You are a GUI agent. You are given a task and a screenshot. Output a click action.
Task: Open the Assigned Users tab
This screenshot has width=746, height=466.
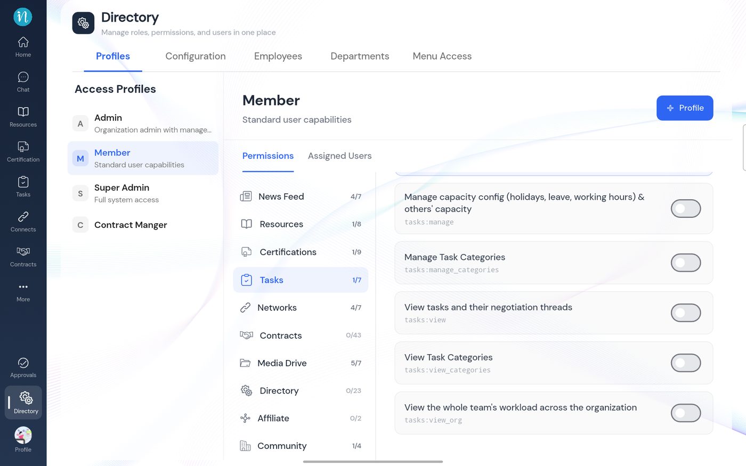click(x=339, y=156)
